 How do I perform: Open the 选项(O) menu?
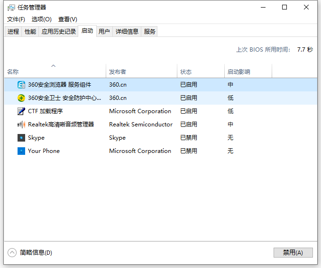[x=41, y=19]
